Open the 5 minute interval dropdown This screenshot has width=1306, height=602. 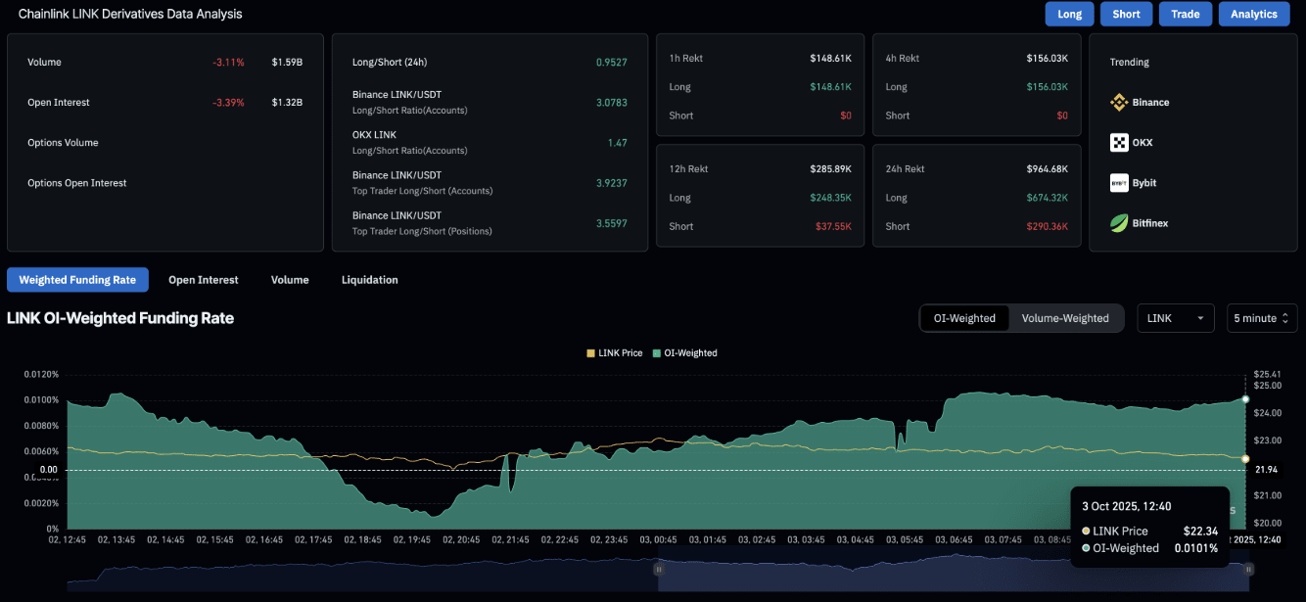tap(1261, 318)
